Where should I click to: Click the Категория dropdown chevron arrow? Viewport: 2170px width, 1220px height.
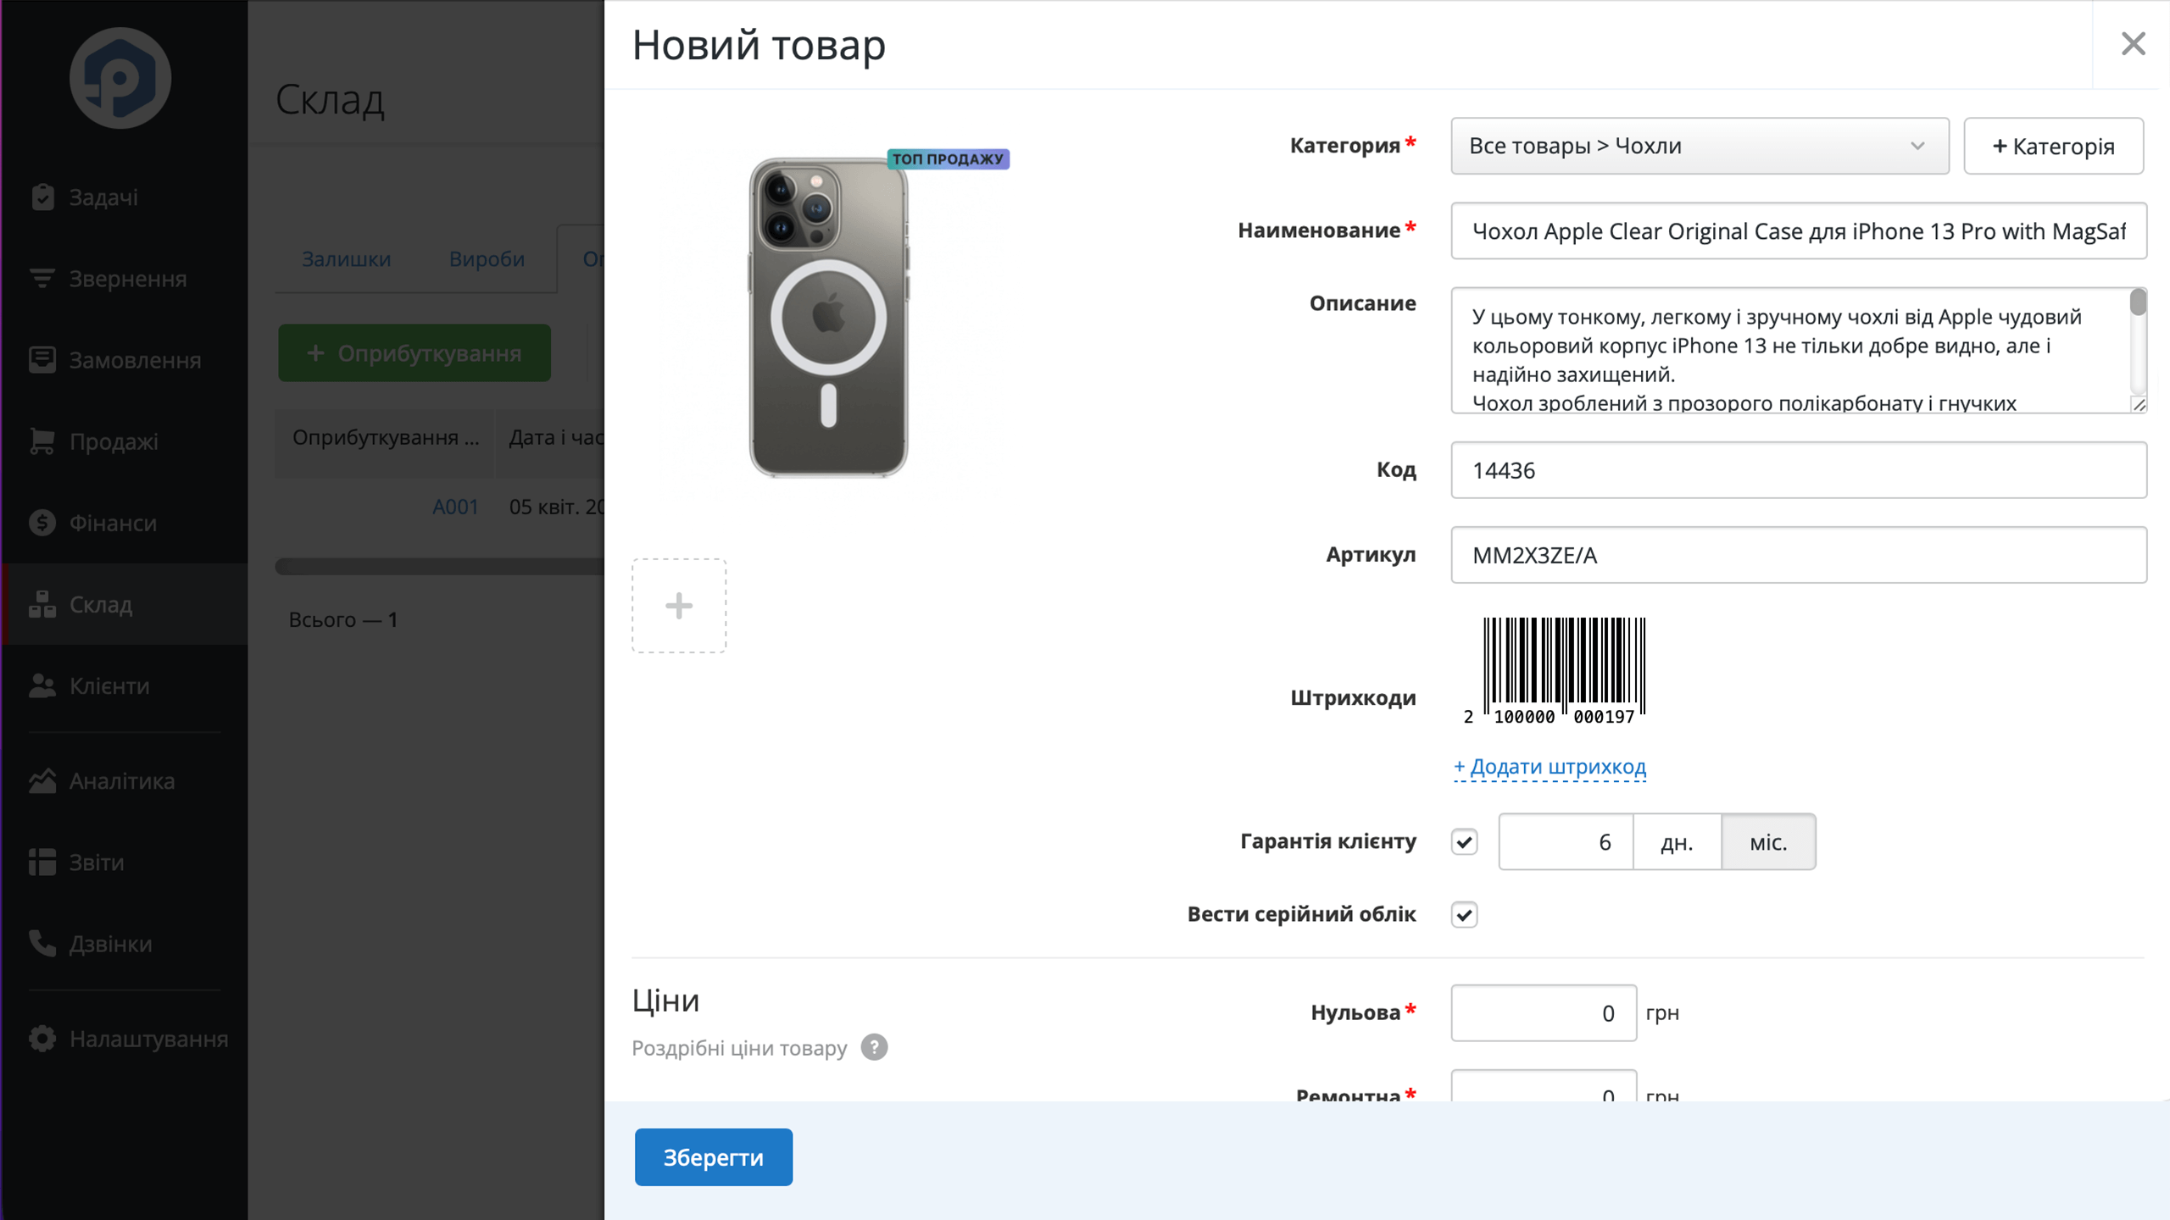pyautogui.click(x=1917, y=146)
